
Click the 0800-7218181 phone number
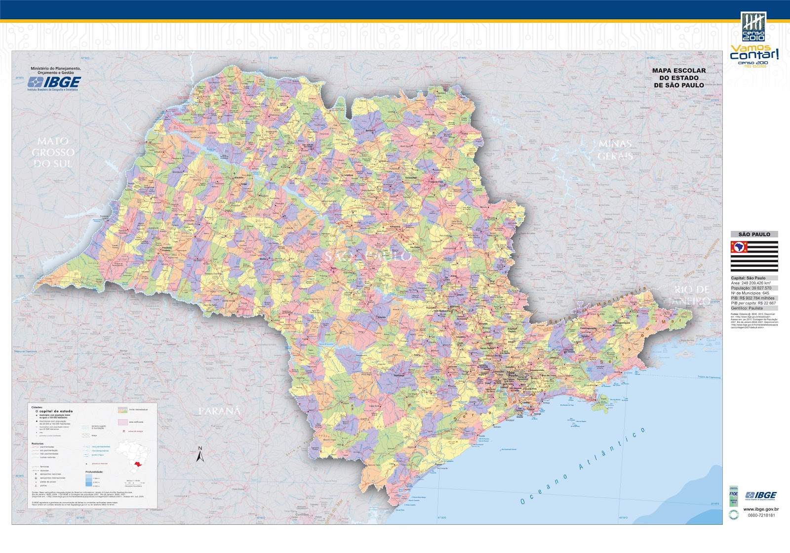(x=761, y=515)
